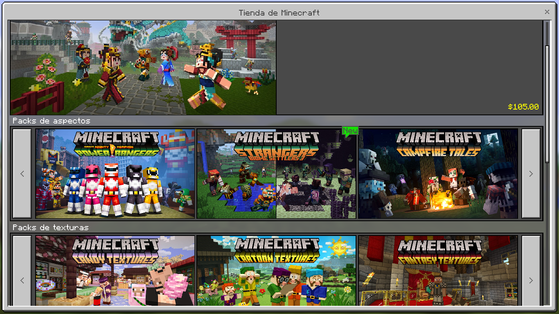This screenshot has width=559, height=314.
Task: Click the store's vertical scrollbar handle
Action: click(547, 104)
